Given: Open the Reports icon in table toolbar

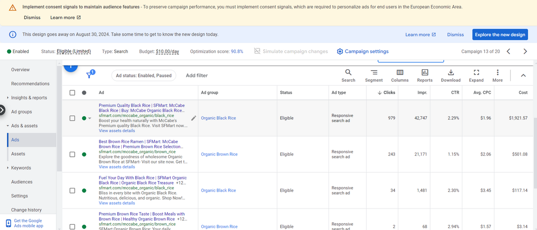Looking at the screenshot, I should pos(425,72).
